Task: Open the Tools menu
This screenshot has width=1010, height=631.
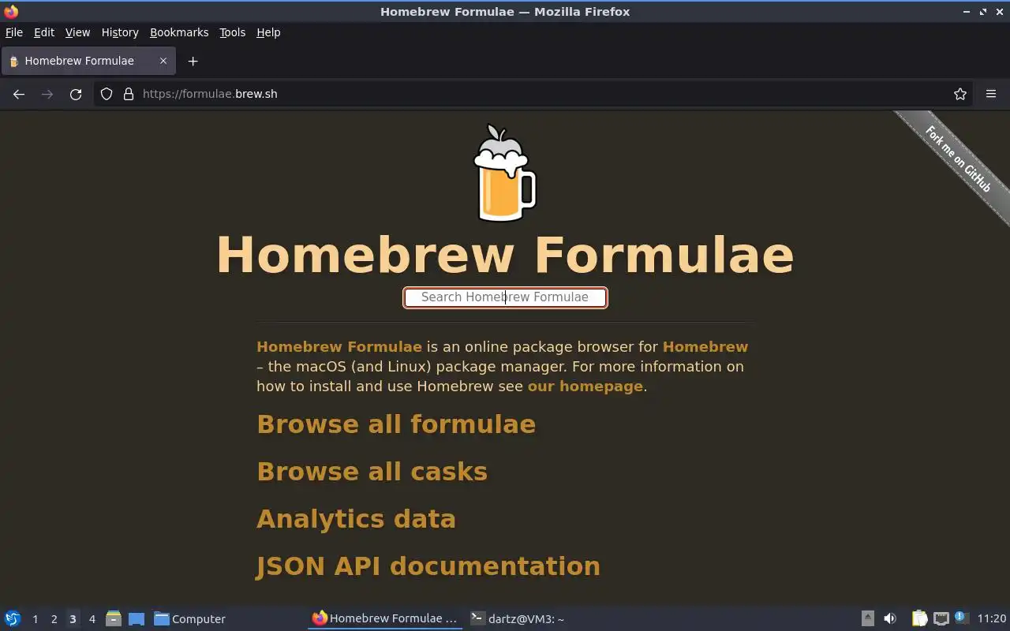Action: click(x=233, y=32)
